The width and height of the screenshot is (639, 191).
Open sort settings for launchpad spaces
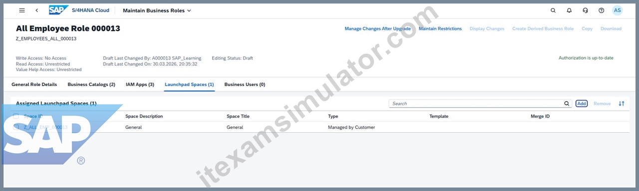pyautogui.click(x=622, y=103)
